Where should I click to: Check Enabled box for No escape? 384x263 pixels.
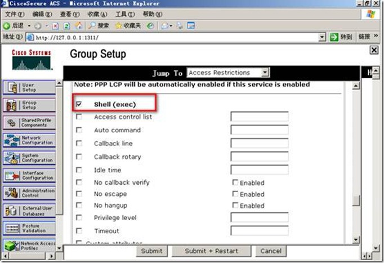click(235, 194)
